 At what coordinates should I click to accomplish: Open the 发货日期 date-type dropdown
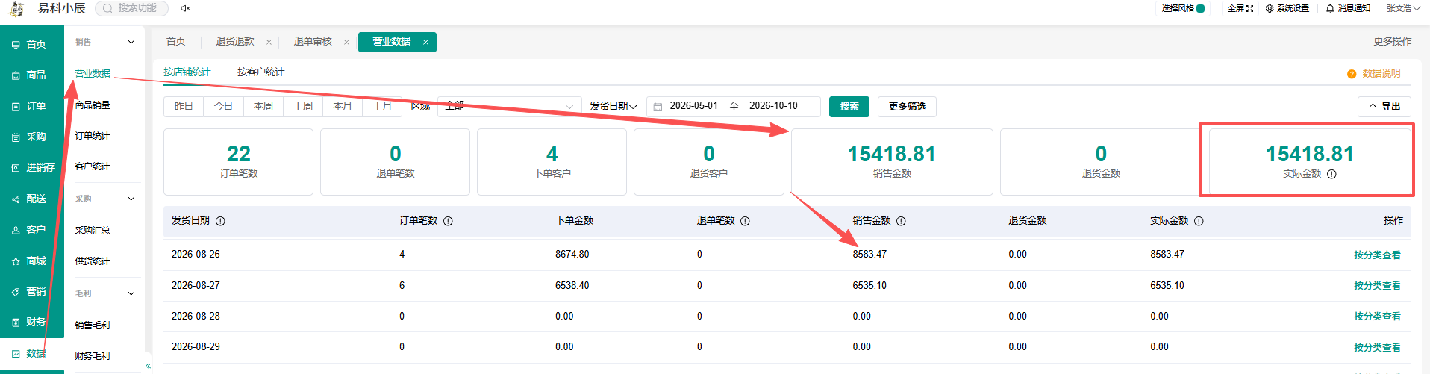[613, 106]
